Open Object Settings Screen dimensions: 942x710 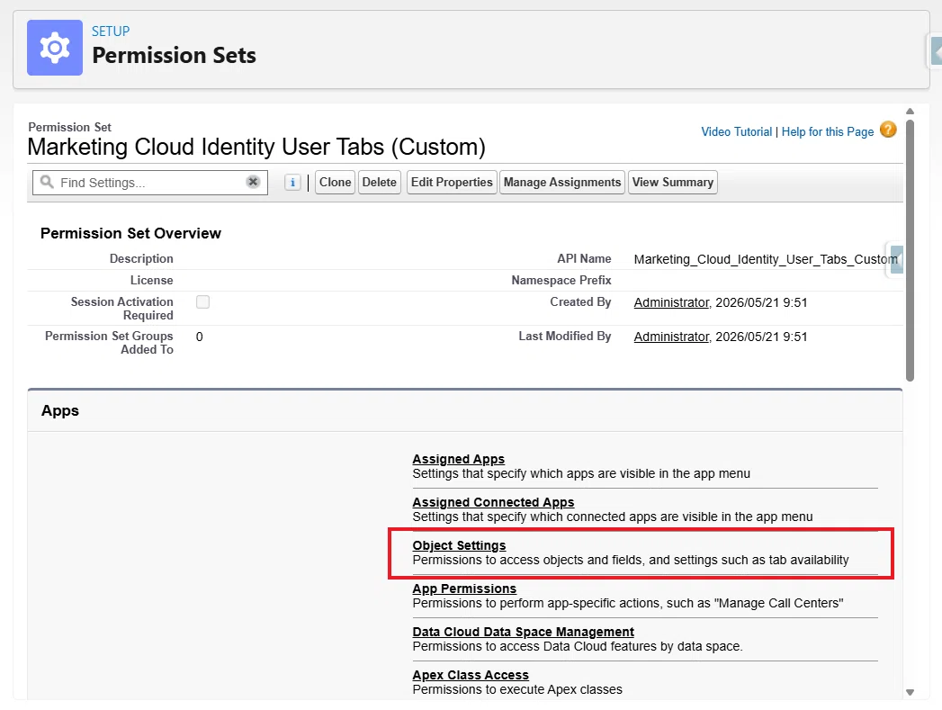tap(459, 545)
